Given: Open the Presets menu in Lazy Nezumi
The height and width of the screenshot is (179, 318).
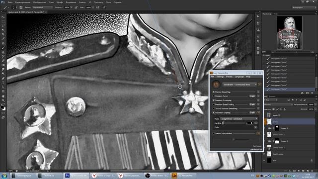Looking at the screenshot, I should 229,77.
